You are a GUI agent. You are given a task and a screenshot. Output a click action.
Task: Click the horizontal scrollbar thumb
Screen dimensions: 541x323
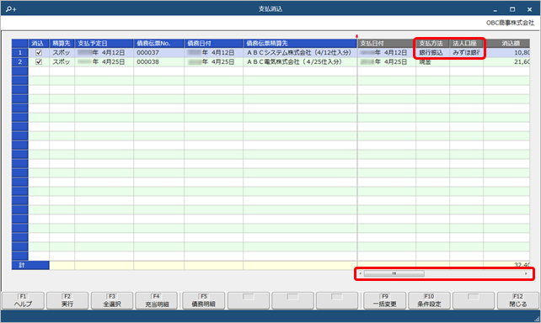tap(394, 273)
